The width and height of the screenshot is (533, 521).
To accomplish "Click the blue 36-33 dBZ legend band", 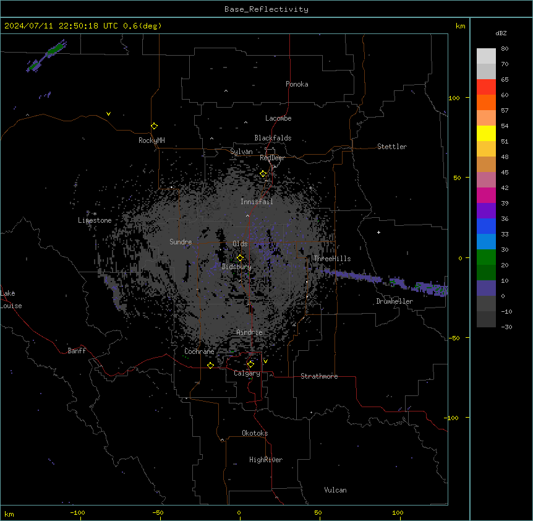I will pyautogui.click(x=486, y=226).
